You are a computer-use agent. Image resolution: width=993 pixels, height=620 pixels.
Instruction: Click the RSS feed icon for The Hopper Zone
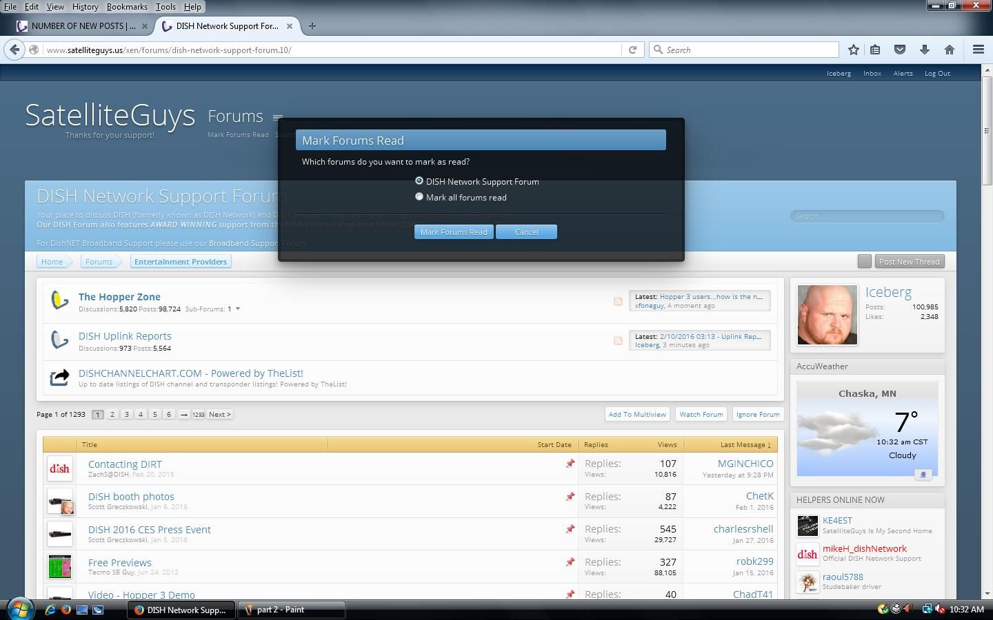click(618, 301)
